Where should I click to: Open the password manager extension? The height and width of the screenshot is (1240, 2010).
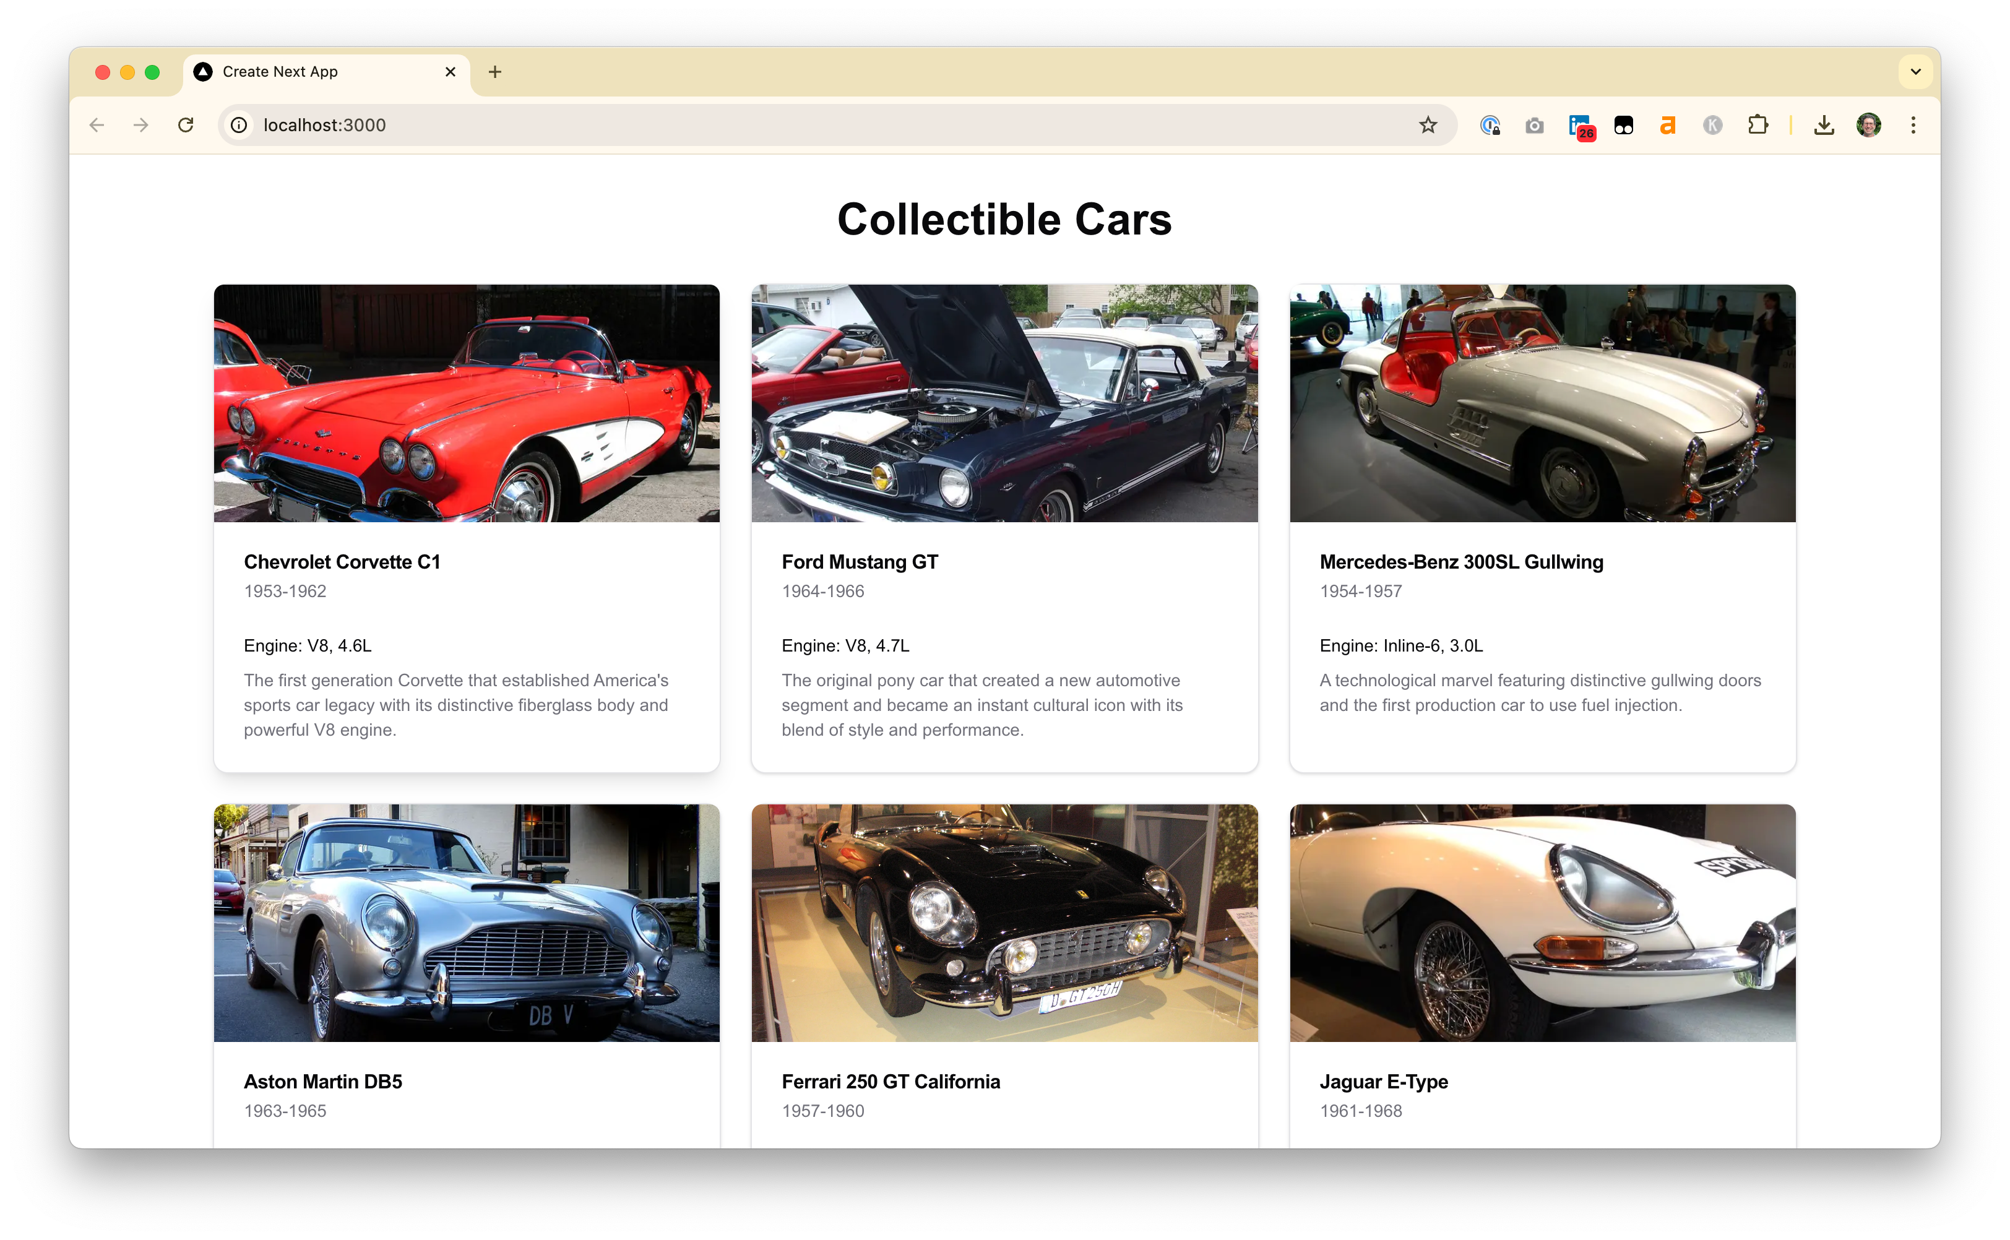point(1490,124)
